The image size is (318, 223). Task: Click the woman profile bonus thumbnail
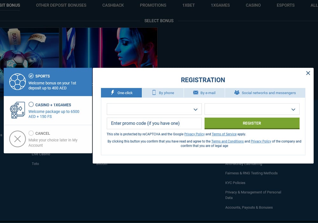[110, 47]
